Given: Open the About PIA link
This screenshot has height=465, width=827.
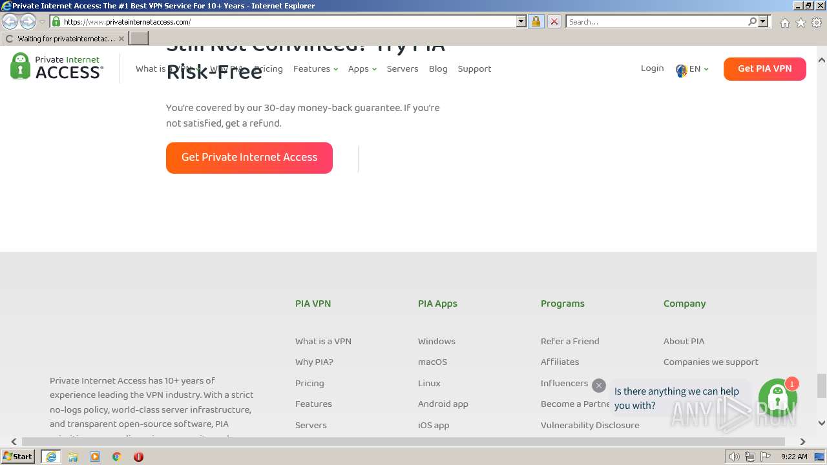Looking at the screenshot, I should pos(684,341).
